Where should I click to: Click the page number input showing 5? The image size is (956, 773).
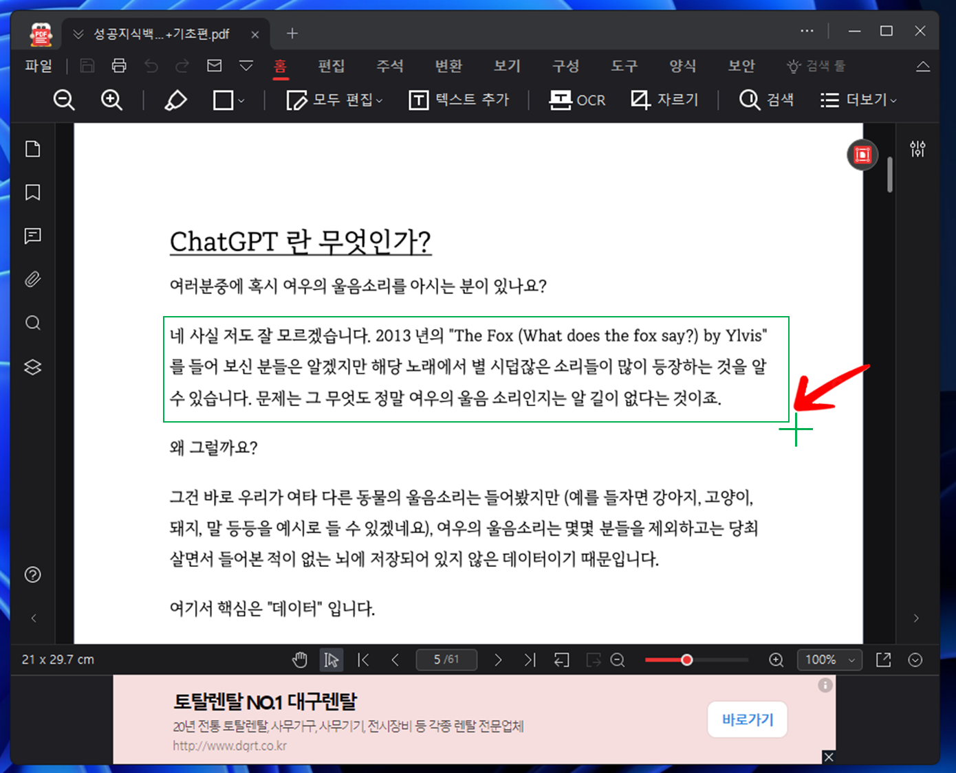tap(446, 659)
